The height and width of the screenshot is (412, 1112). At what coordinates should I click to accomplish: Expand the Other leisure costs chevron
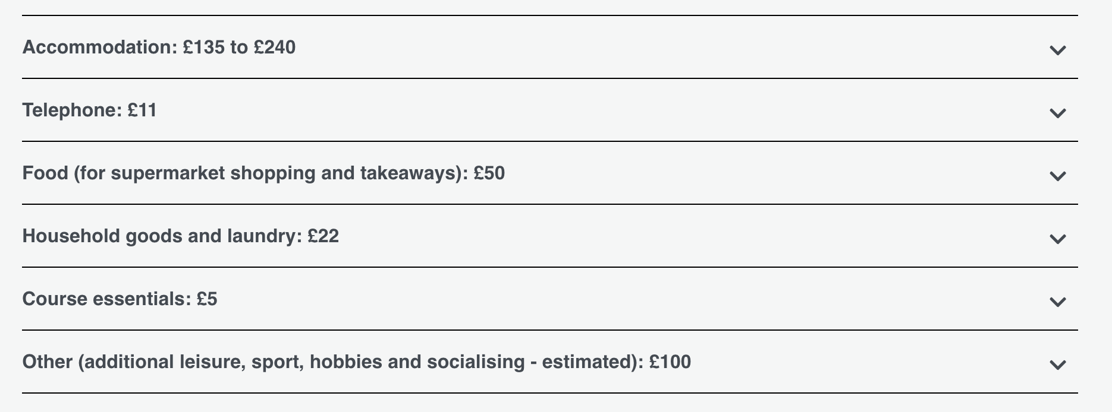tap(1057, 365)
